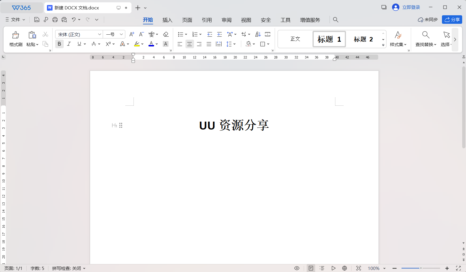Click the Redo arrow icon

(x=87, y=20)
